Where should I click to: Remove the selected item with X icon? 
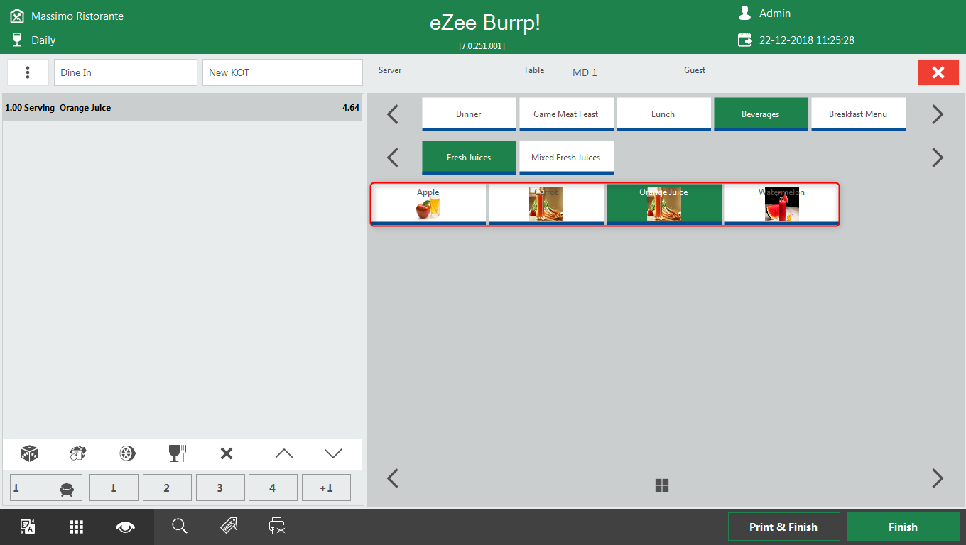click(x=227, y=453)
